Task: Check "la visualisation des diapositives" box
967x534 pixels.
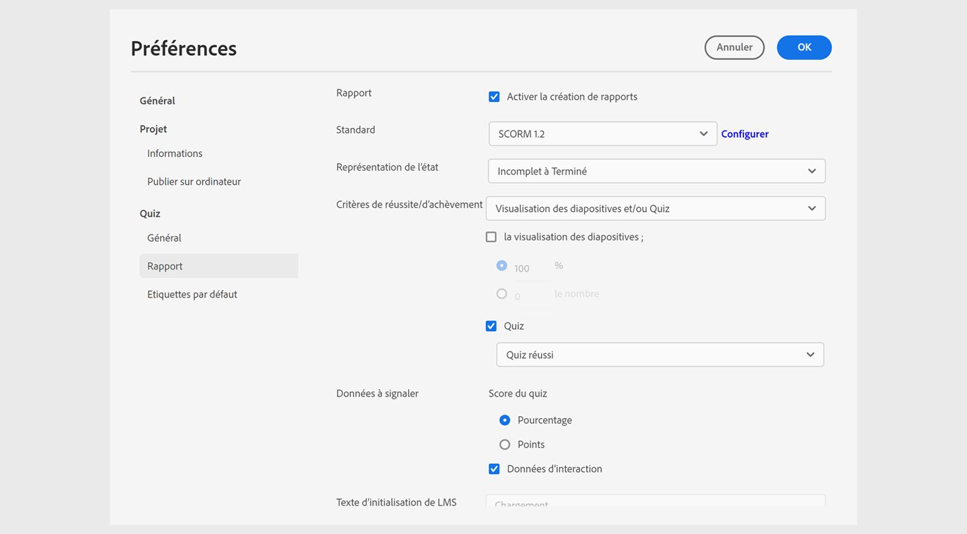Action: coord(491,237)
